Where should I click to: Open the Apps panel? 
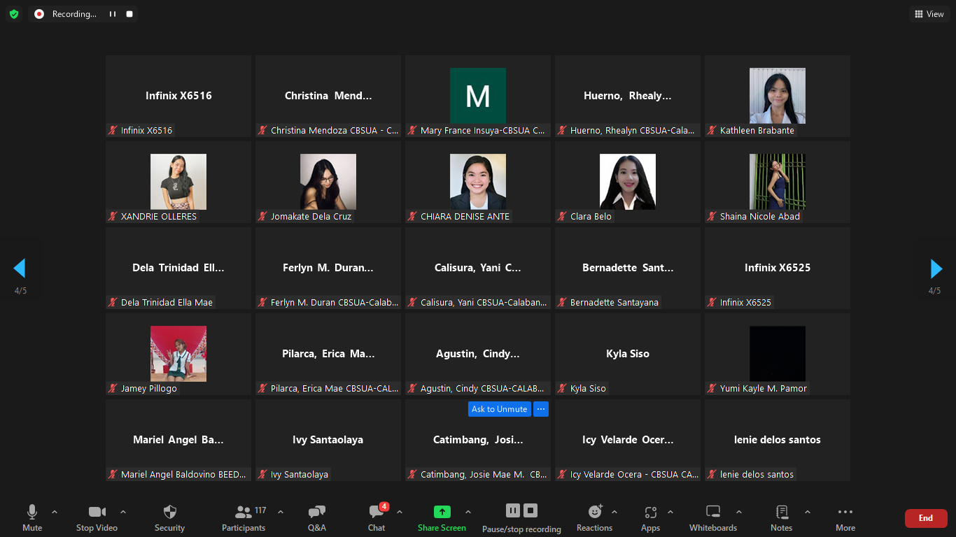point(650,517)
